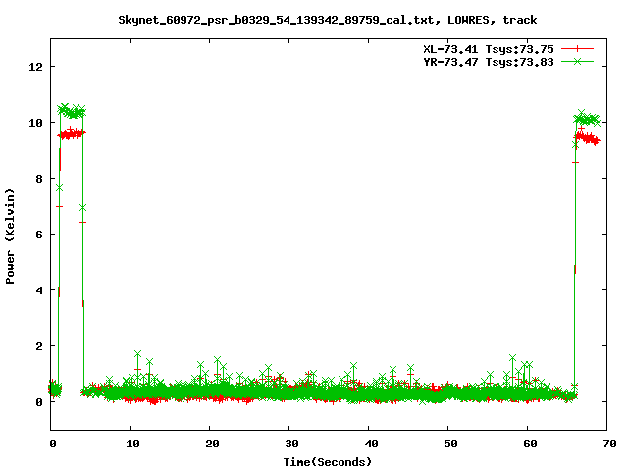628x471 pixels.
Task: Click the 60 tick label on the time axis
Action: point(527,444)
